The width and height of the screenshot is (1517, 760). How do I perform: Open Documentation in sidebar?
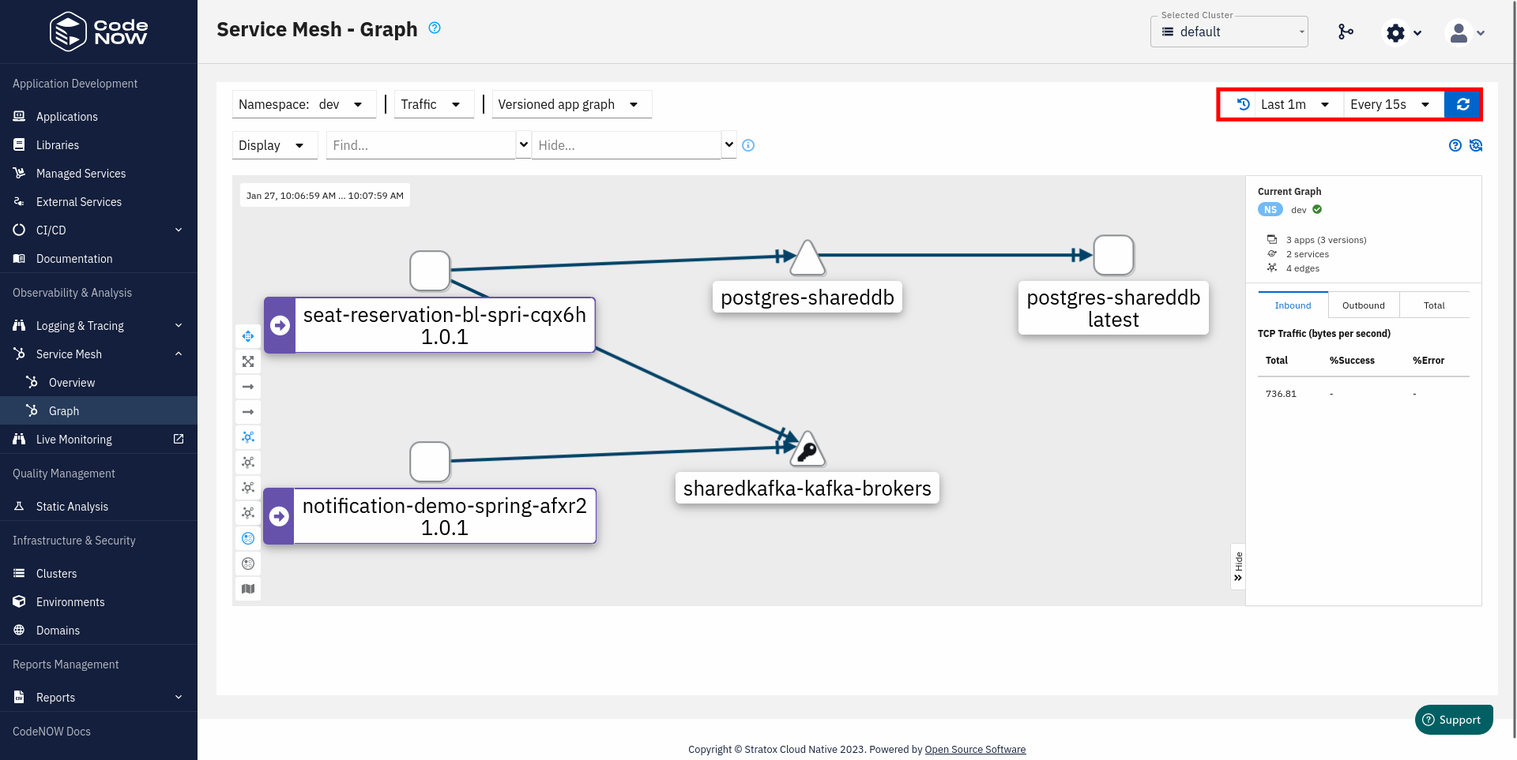point(99,258)
